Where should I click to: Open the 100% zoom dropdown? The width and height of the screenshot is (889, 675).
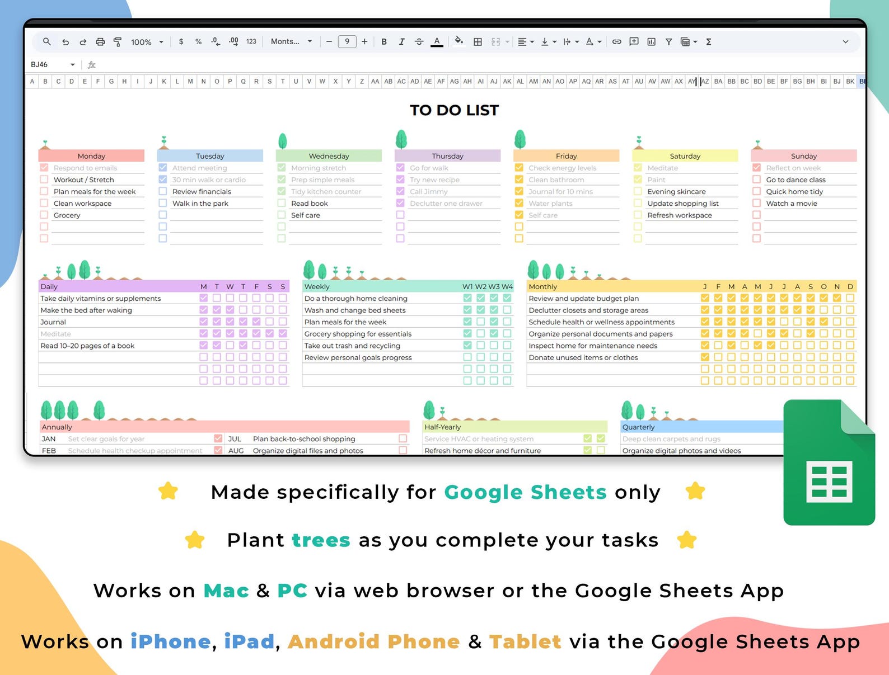point(147,42)
